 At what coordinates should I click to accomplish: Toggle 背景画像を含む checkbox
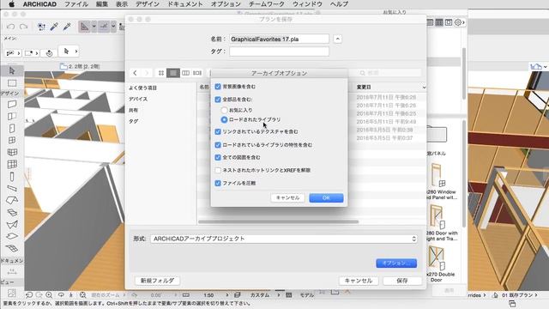tap(218, 87)
